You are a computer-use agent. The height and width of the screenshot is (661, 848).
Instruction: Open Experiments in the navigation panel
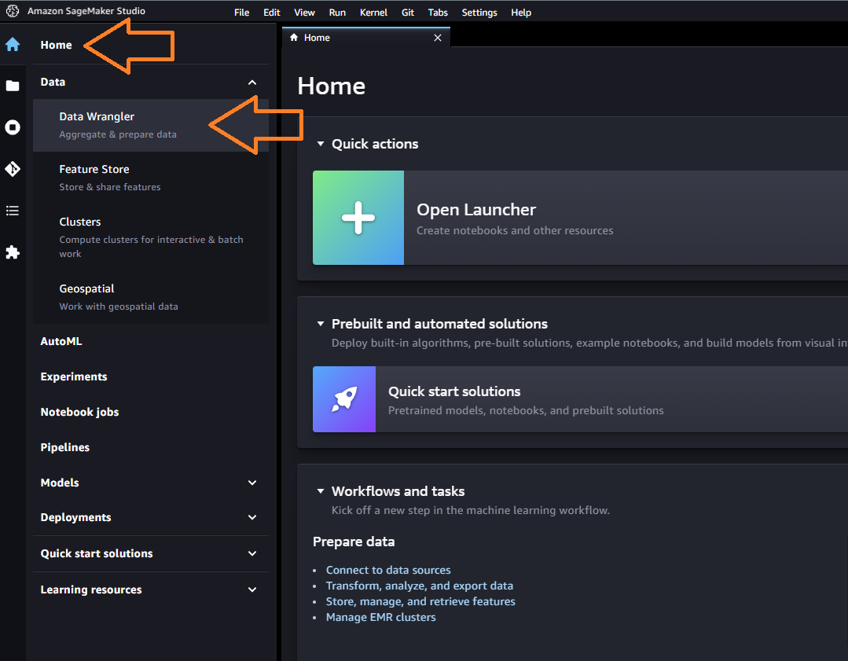(x=74, y=376)
